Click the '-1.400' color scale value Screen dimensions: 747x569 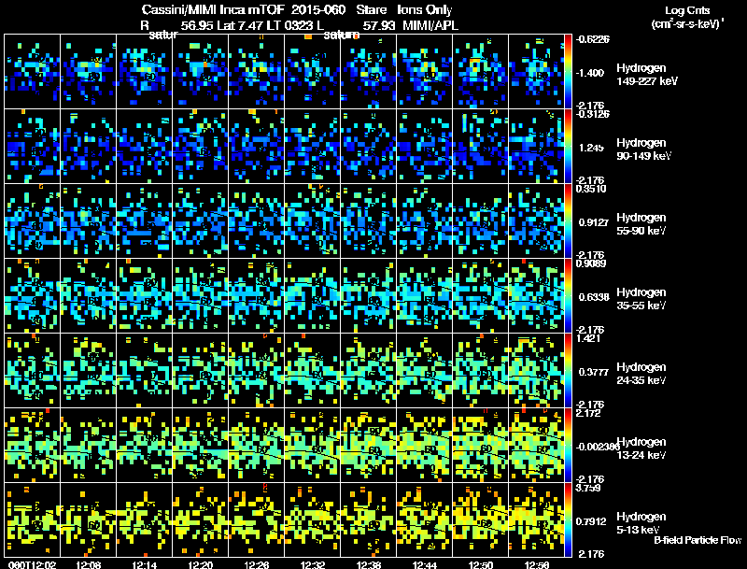pos(590,73)
